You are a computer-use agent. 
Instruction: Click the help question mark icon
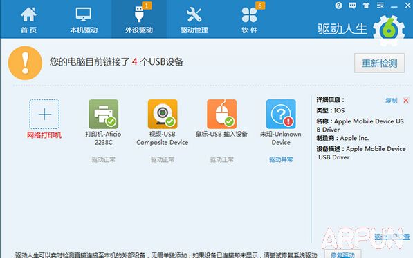[338, 6]
